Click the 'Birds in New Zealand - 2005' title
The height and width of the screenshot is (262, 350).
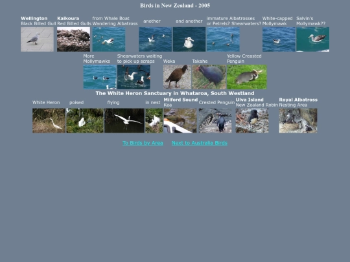click(x=175, y=6)
